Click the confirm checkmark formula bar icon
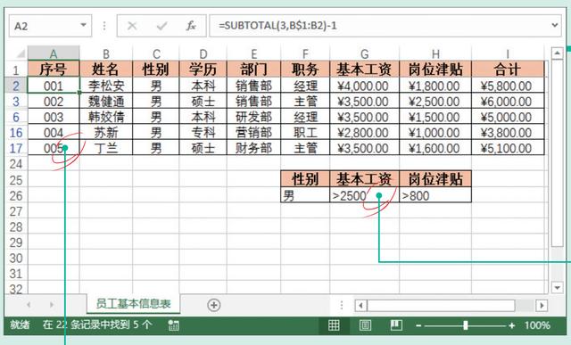571x345 pixels. [x=161, y=26]
